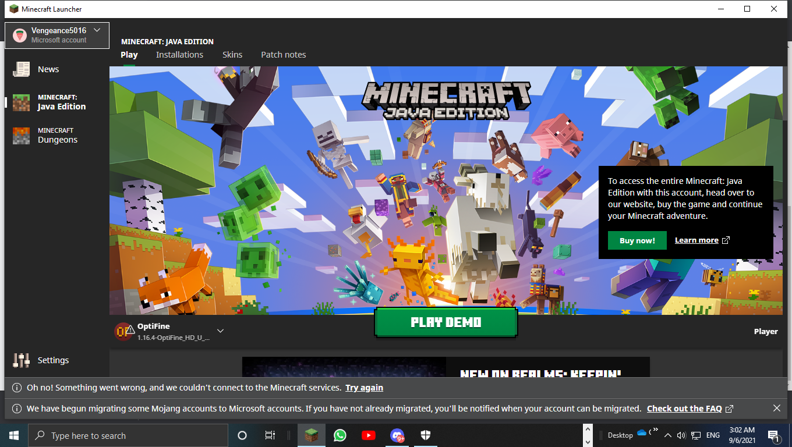The width and height of the screenshot is (792, 447).
Task: Dismiss the account migration notification
Action: click(x=776, y=409)
